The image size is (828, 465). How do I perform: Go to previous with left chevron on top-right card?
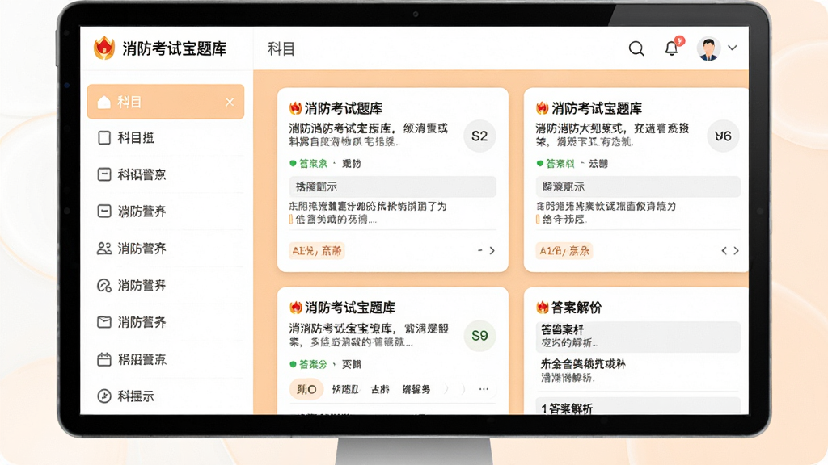724,250
